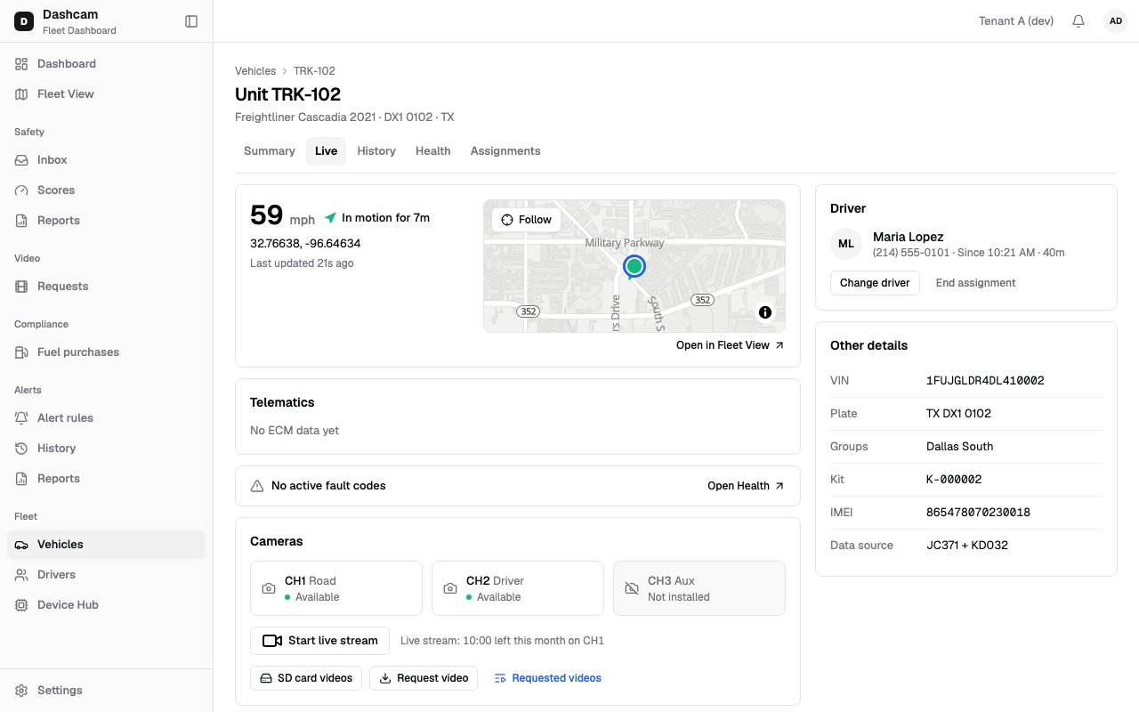Open Requested videos link

click(548, 678)
